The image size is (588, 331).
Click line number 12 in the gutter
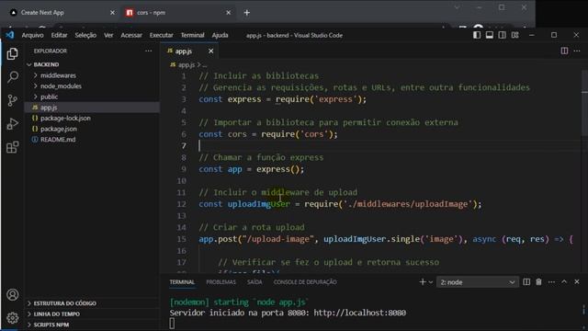coord(182,204)
